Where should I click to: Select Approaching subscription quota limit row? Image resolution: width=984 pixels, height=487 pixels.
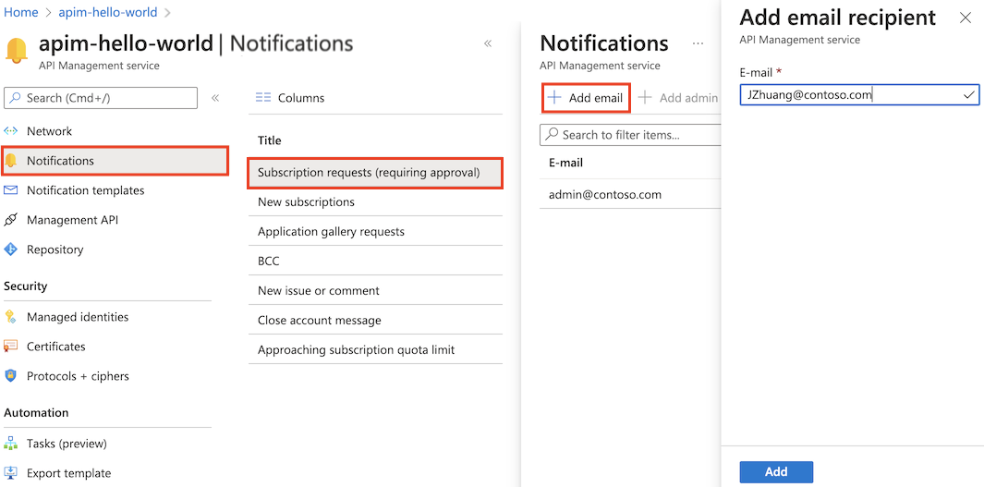375,349
